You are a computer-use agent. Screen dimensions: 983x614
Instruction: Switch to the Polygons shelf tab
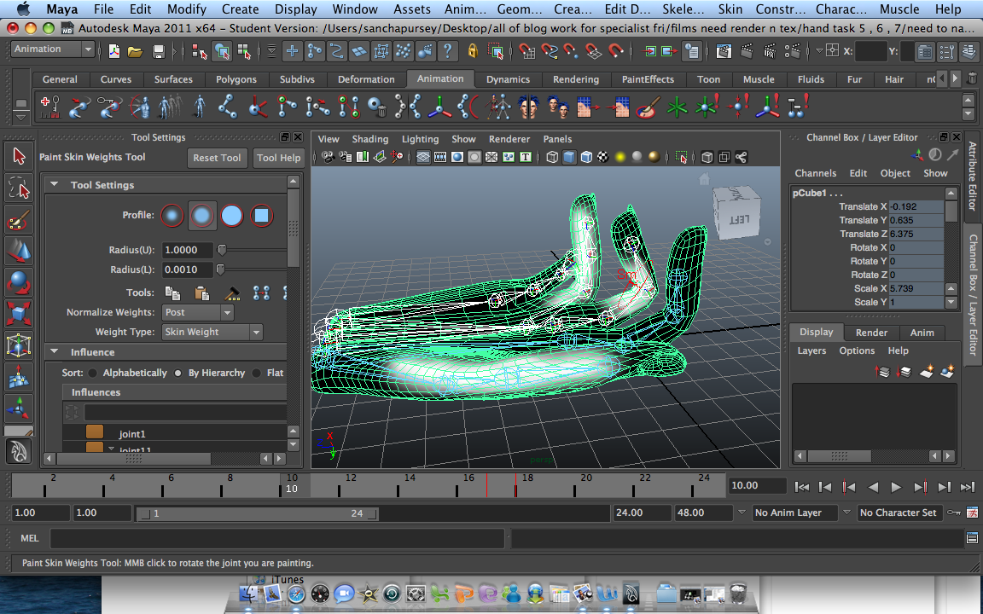[236, 79]
